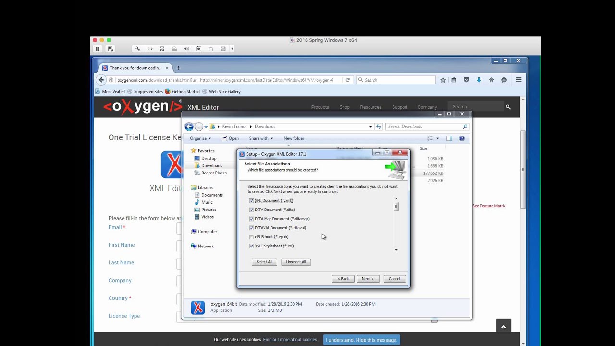This screenshot has width=615, height=346.
Task: Show Firefox bookmarks list icon
Action: coord(454,80)
